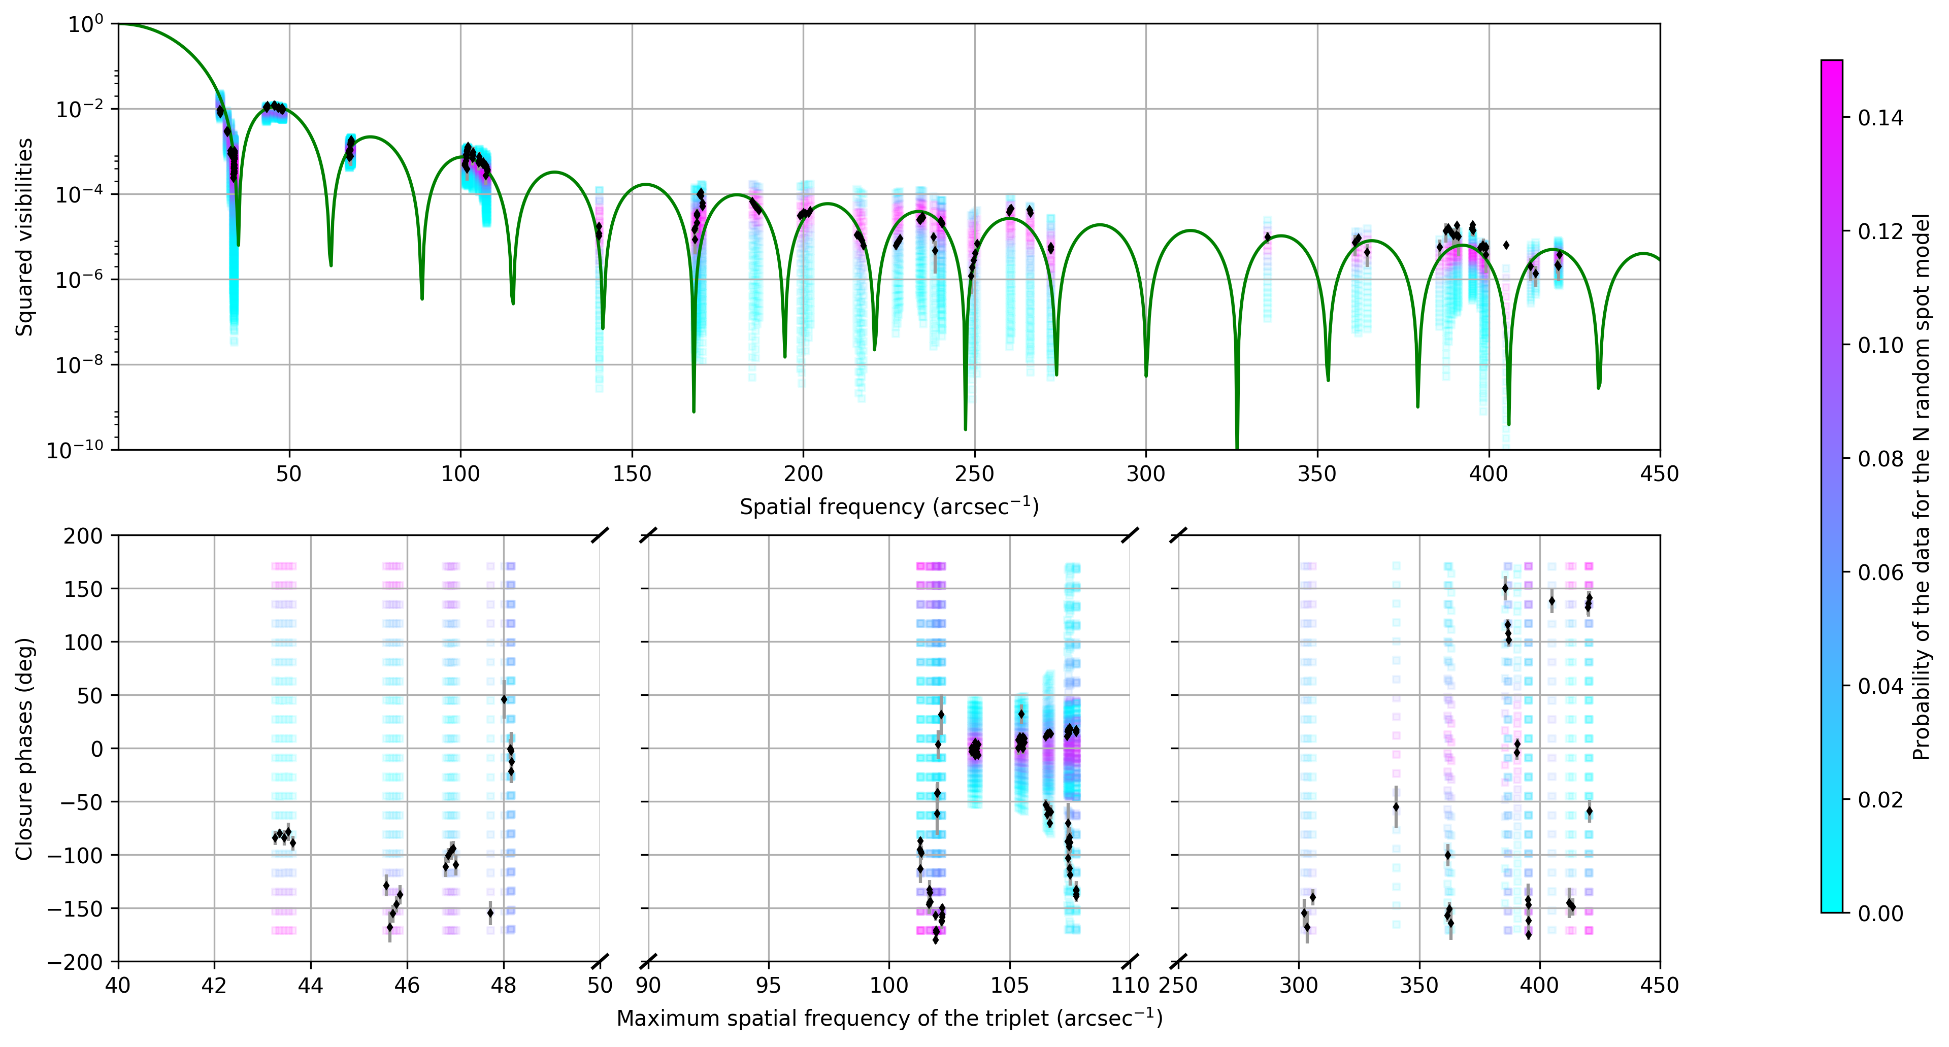Viewport: 1949px width, 1047px height.
Task: Click the 10⁻⁴ tick on squared visibilities axis
Action: click(x=79, y=195)
